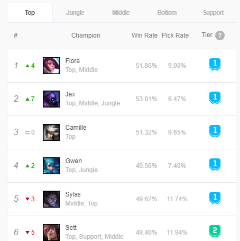Image resolution: width=240 pixels, height=241 pixels.
Task: Switch to the Jungle tab
Action: click(75, 13)
